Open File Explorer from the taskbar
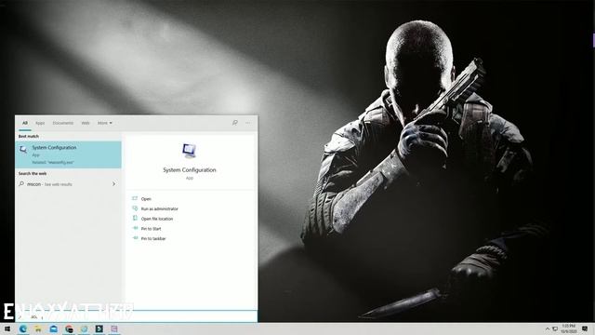Viewport: 595px width, 335px height. point(38,328)
